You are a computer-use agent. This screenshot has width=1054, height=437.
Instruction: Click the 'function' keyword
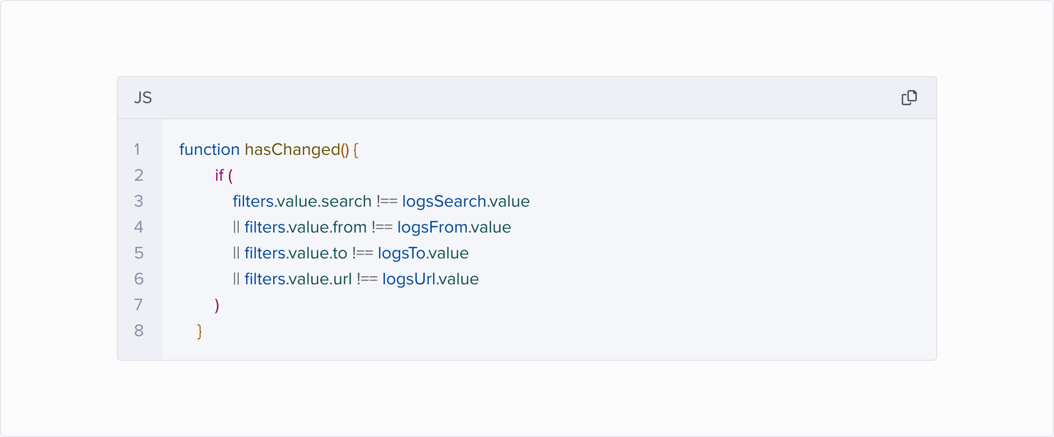[x=209, y=149]
